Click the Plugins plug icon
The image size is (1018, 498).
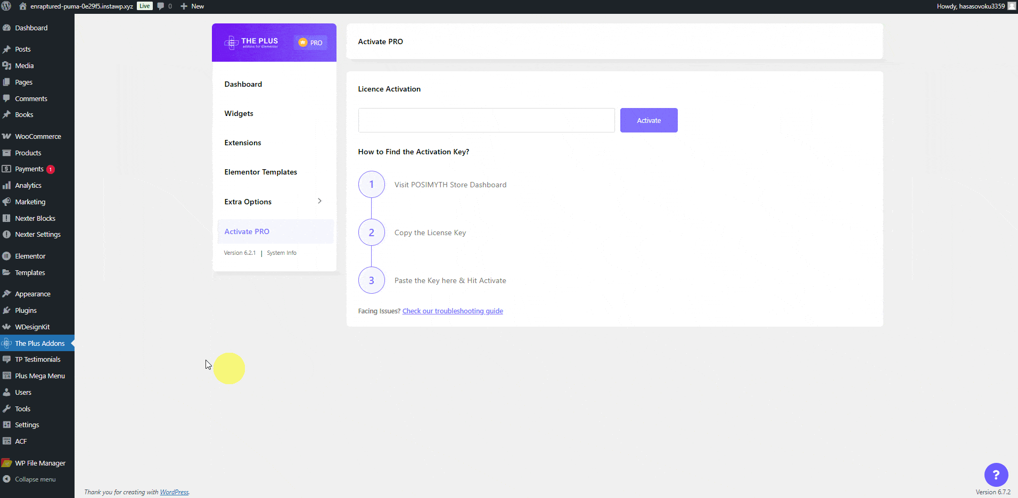point(6,310)
